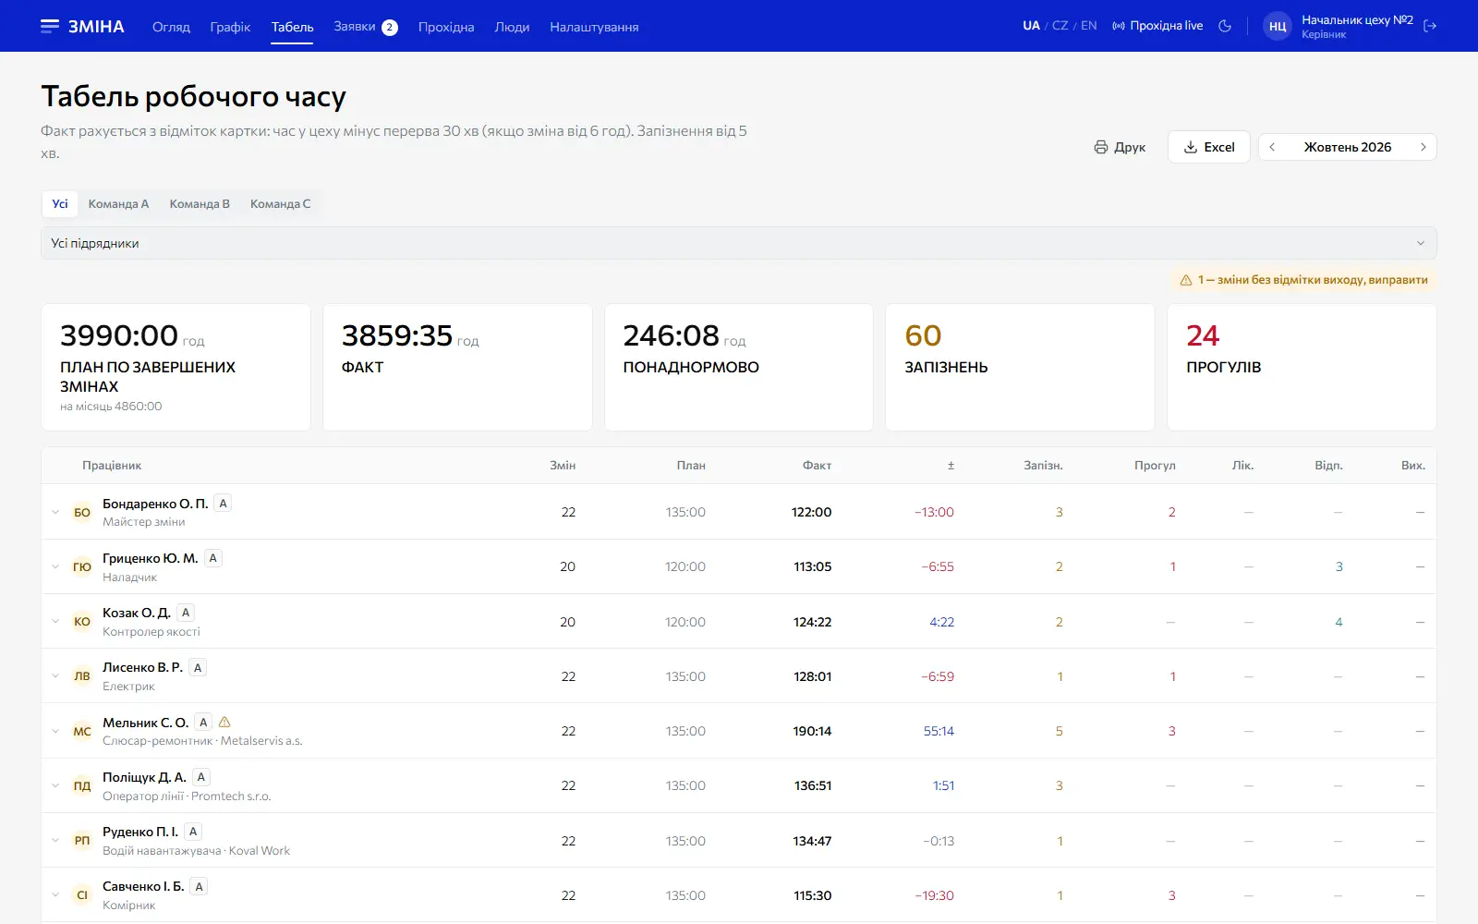The height and width of the screenshot is (924, 1478).
Task: Expand Гриценко Ю. М. row
Action: (55, 566)
